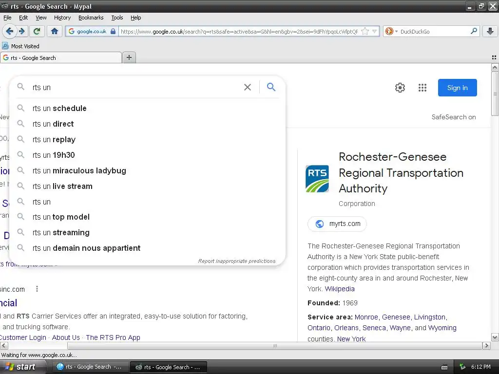499x374 pixels.
Task: Click the on-screen keyboard tray icon
Action: pyautogui.click(x=444, y=367)
